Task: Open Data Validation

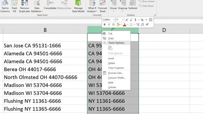Action: [x=37, y=6]
